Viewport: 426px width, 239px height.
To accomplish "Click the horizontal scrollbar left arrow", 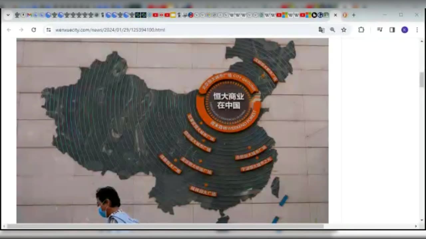I will pyautogui.click(x=4, y=226).
